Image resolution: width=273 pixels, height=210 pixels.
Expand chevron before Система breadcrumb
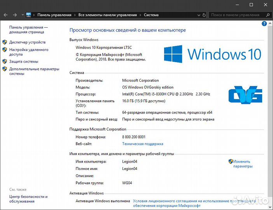click(140, 15)
